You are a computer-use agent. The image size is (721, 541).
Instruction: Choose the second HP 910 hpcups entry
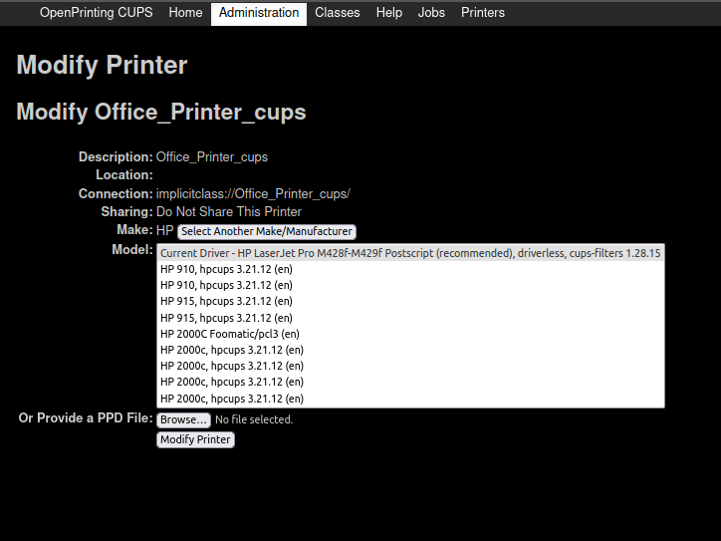226,285
